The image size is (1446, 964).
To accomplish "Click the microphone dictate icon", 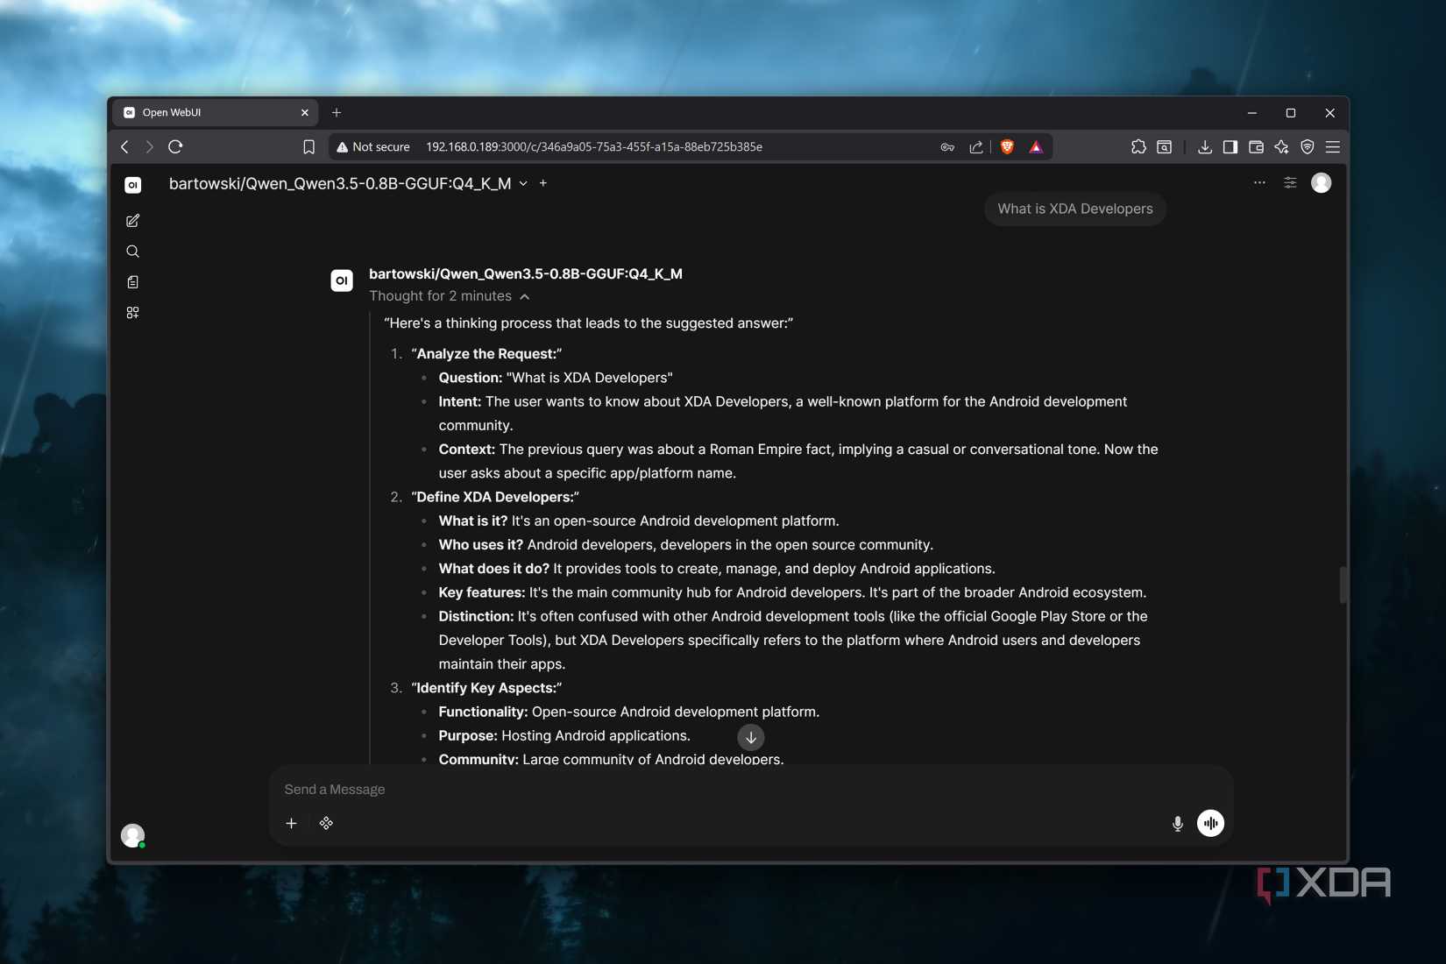I will coord(1177,823).
